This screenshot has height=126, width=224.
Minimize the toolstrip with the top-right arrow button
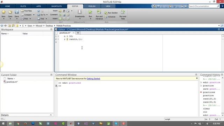223,6
